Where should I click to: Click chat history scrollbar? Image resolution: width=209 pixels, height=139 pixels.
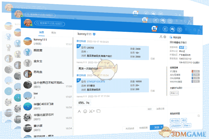coord(167,81)
